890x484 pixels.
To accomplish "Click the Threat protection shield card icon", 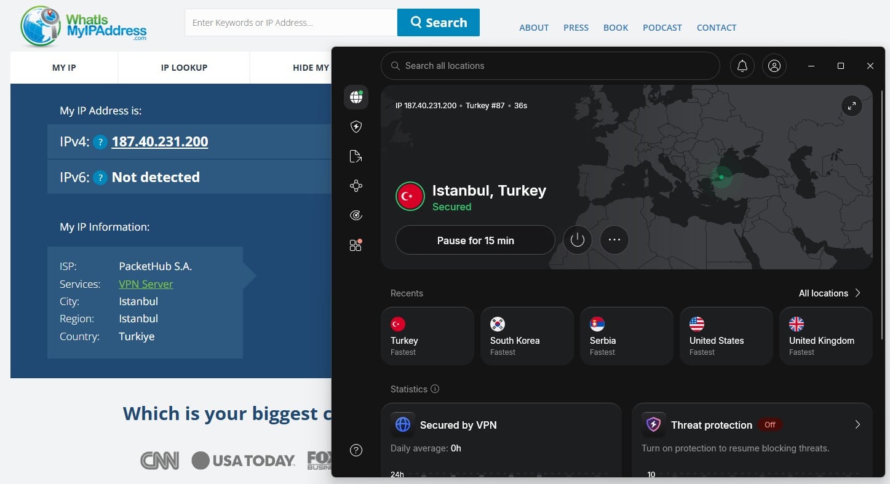I will click(x=654, y=424).
